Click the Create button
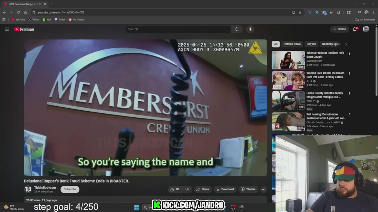Screen dimensions: 378x212 339,29
